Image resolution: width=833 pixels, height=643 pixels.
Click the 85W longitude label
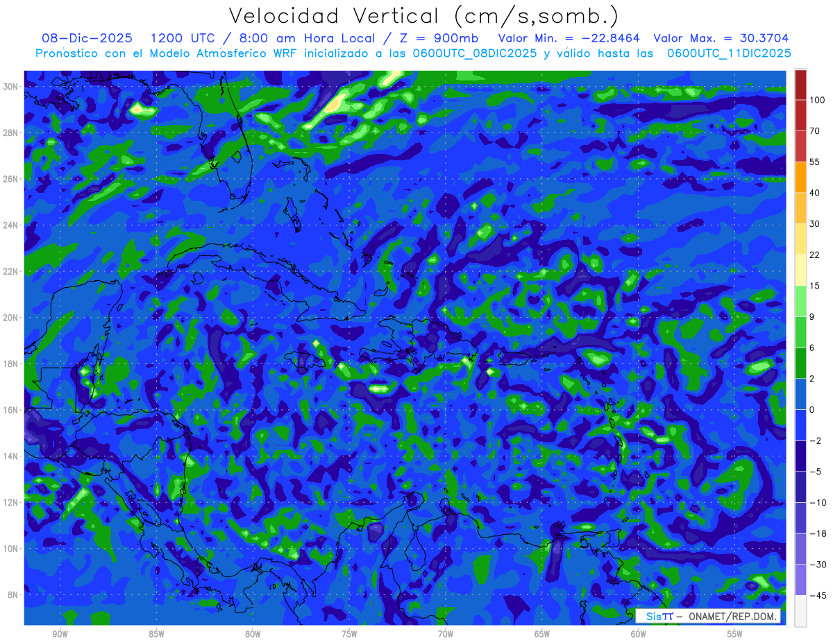tap(157, 635)
